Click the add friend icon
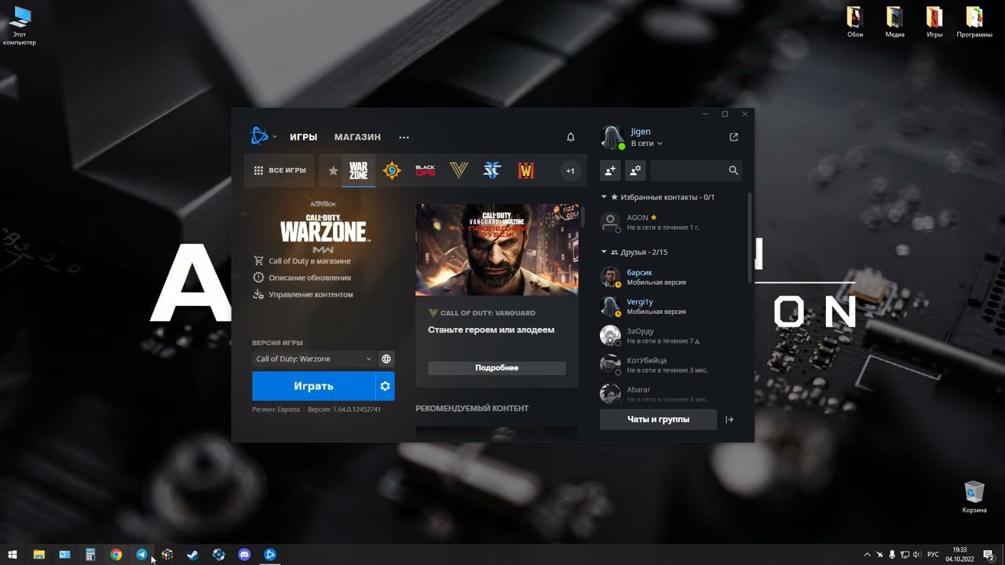Screen dimensions: 1005x565 click(x=610, y=170)
